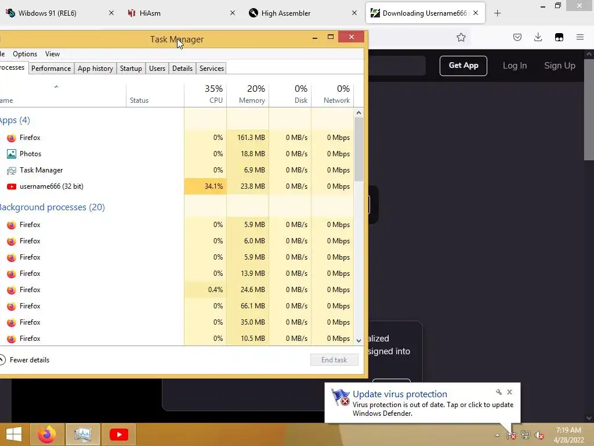Screen dimensions: 594x446
Task: Open the muted volume tray icon
Action: (539, 435)
